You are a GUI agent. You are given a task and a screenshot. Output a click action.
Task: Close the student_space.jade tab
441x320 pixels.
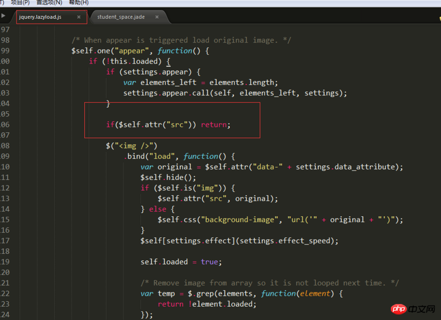click(157, 17)
